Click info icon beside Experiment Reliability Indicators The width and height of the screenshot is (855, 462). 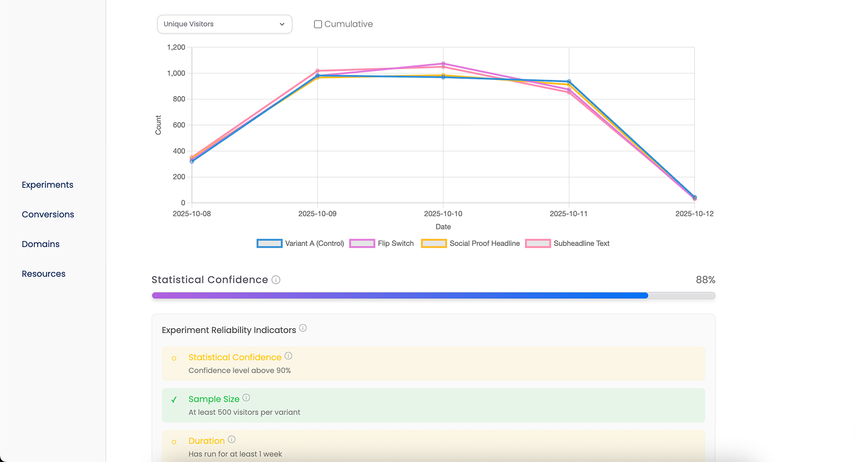(x=303, y=328)
